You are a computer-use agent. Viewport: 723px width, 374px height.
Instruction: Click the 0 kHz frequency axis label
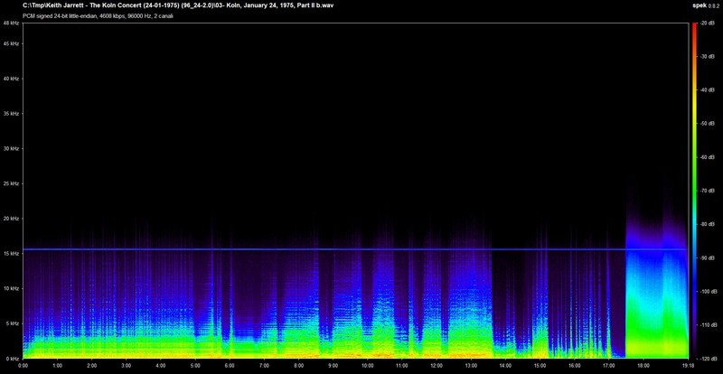tap(11, 359)
